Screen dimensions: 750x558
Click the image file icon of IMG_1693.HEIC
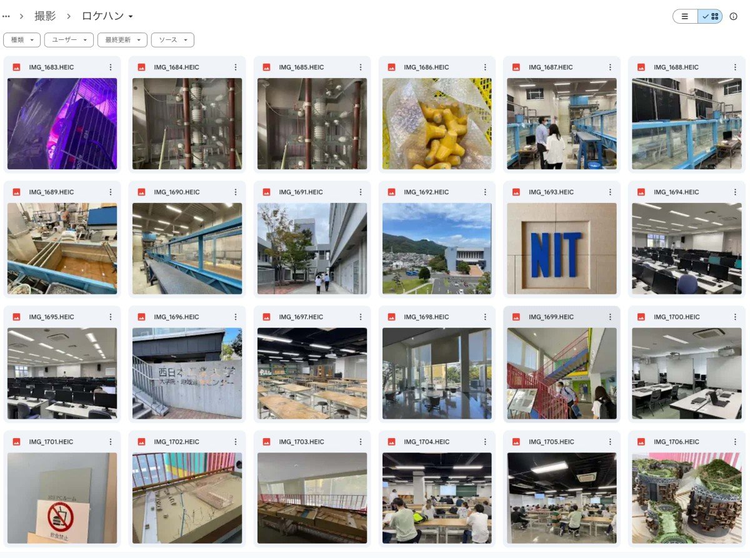coord(517,192)
